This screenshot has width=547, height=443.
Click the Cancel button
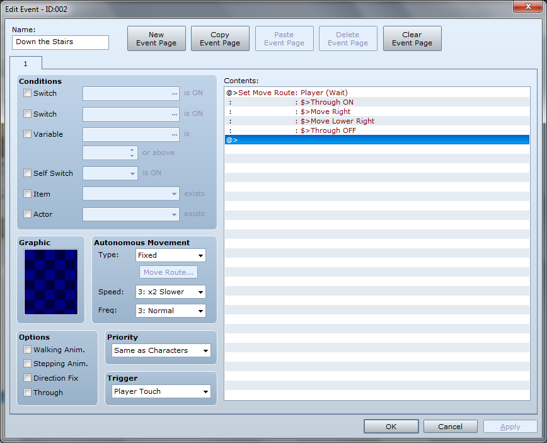click(x=450, y=427)
